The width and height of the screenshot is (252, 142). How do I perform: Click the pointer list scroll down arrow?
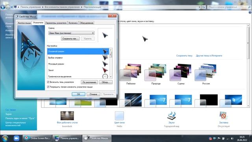tap(111, 77)
